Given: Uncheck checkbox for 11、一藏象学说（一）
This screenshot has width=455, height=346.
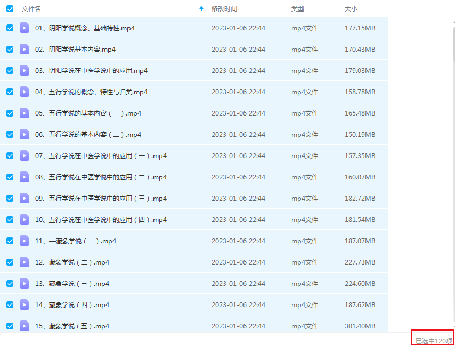Looking at the screenshot, I should coord(10,241).
